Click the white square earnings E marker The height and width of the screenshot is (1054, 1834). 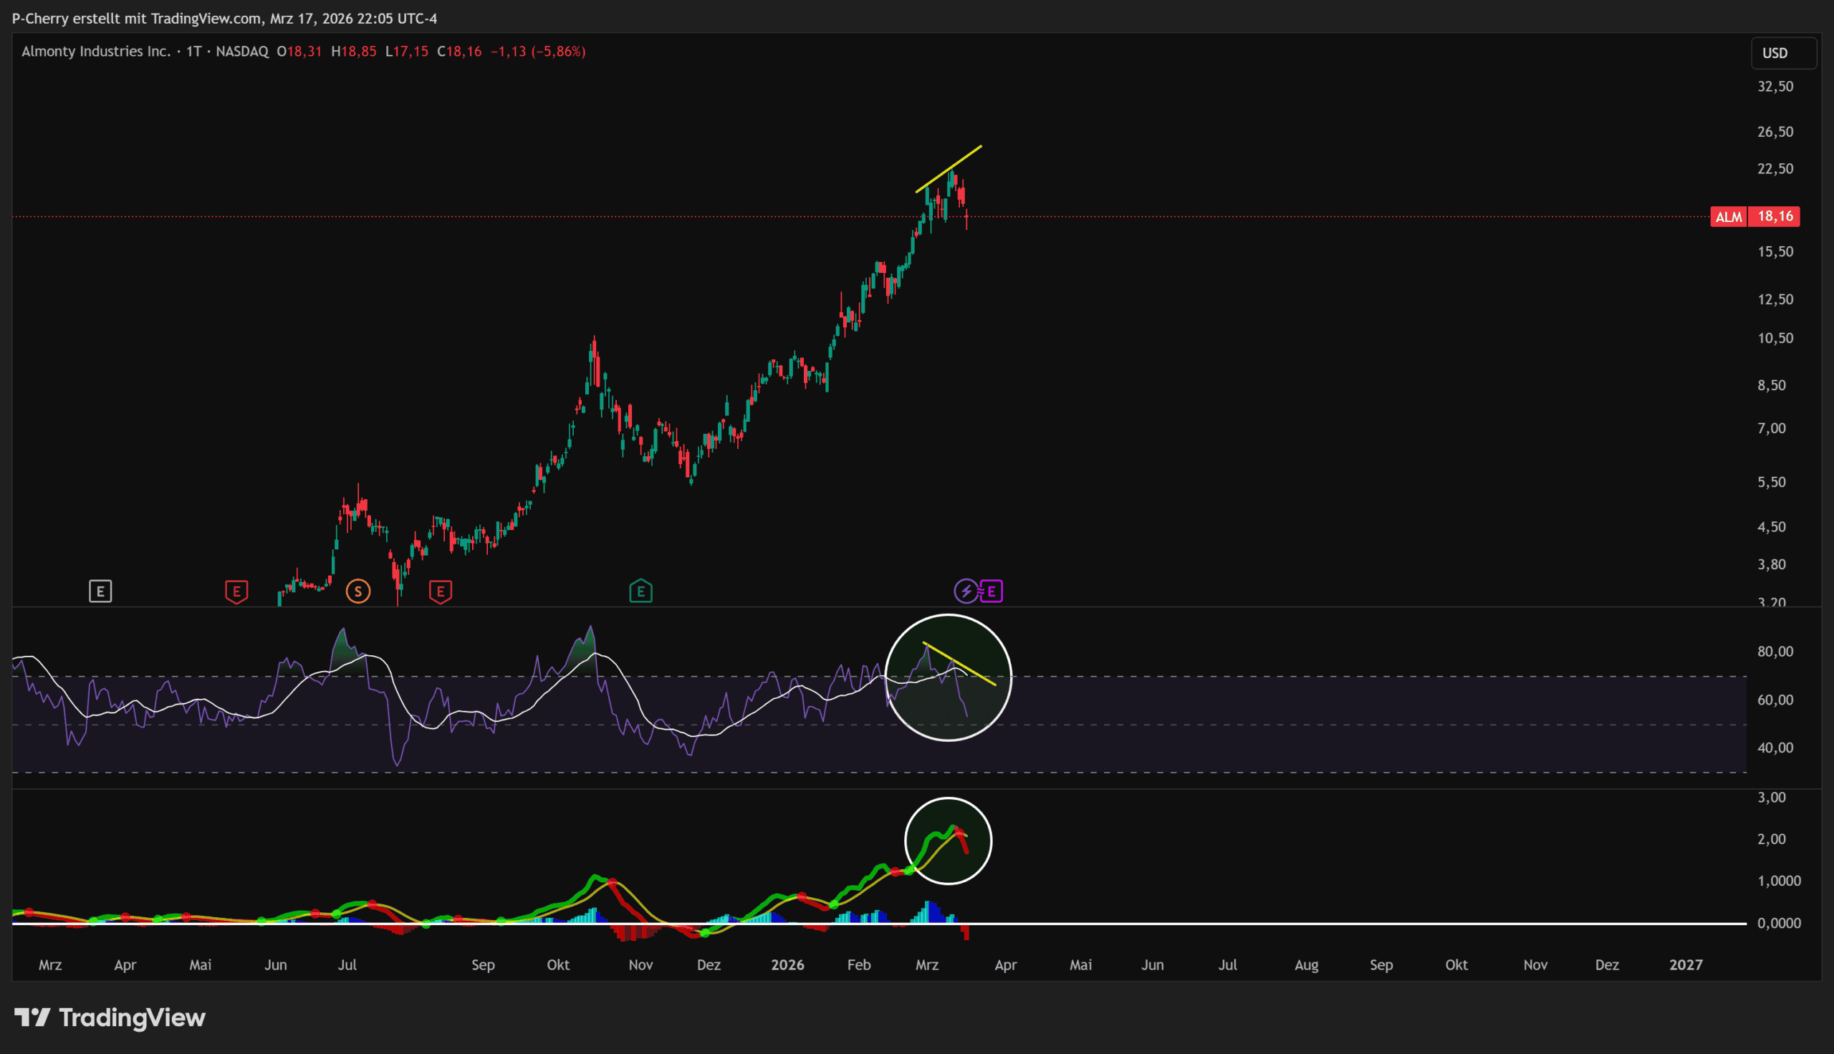coord(100,591)
